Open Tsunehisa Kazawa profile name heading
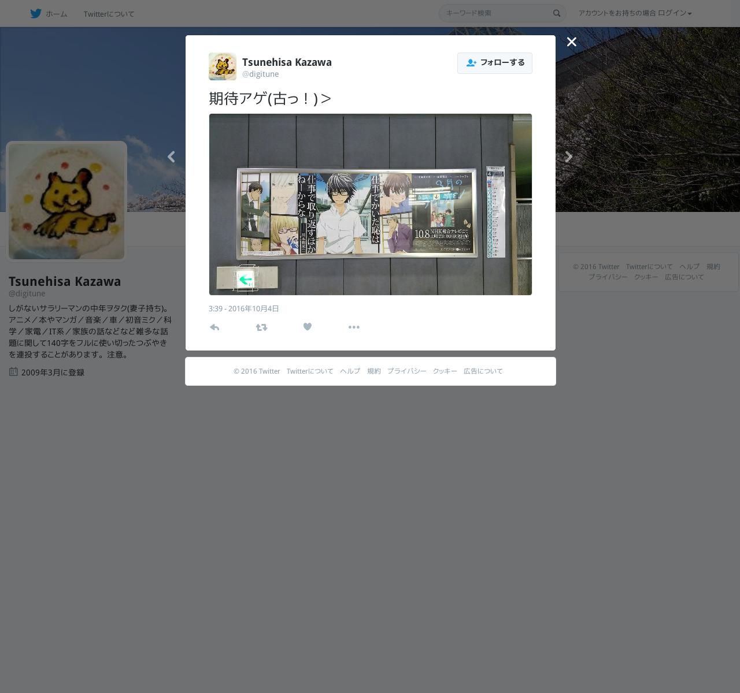This screenshot has width=740, height=693. tap(65, 282)
